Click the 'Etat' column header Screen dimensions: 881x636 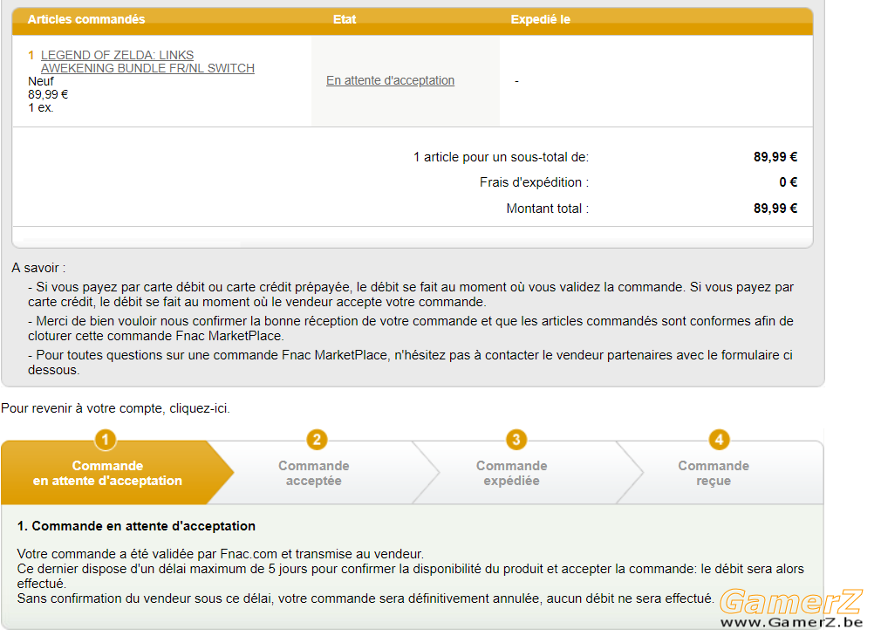pyautogui.click(x=345, y=20)
